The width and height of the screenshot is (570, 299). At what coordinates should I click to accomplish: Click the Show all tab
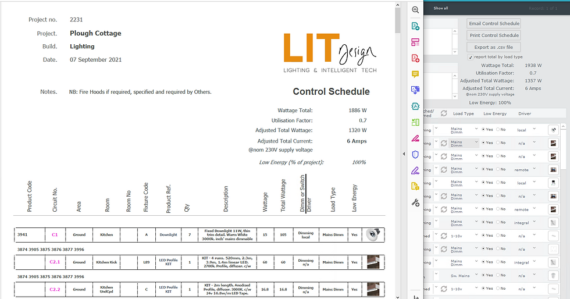[x=441, y=8]
